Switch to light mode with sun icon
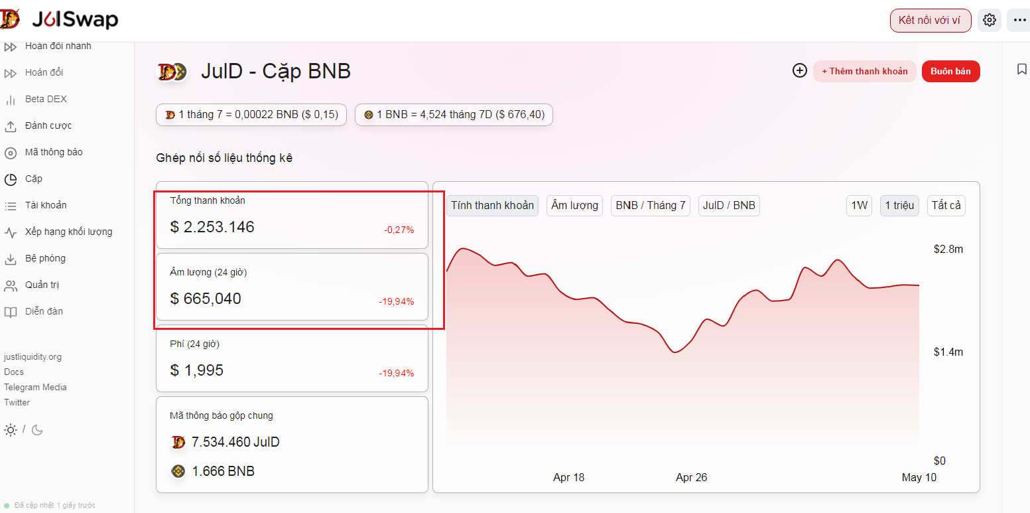This screenshot has height=513, width=1030. click(x=11, y=430)
